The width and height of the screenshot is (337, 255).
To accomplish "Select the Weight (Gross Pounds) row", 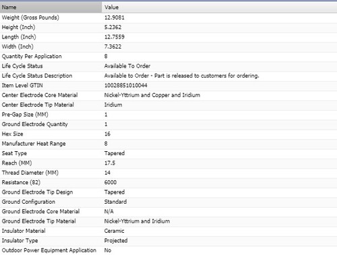I will pos(168,18).
